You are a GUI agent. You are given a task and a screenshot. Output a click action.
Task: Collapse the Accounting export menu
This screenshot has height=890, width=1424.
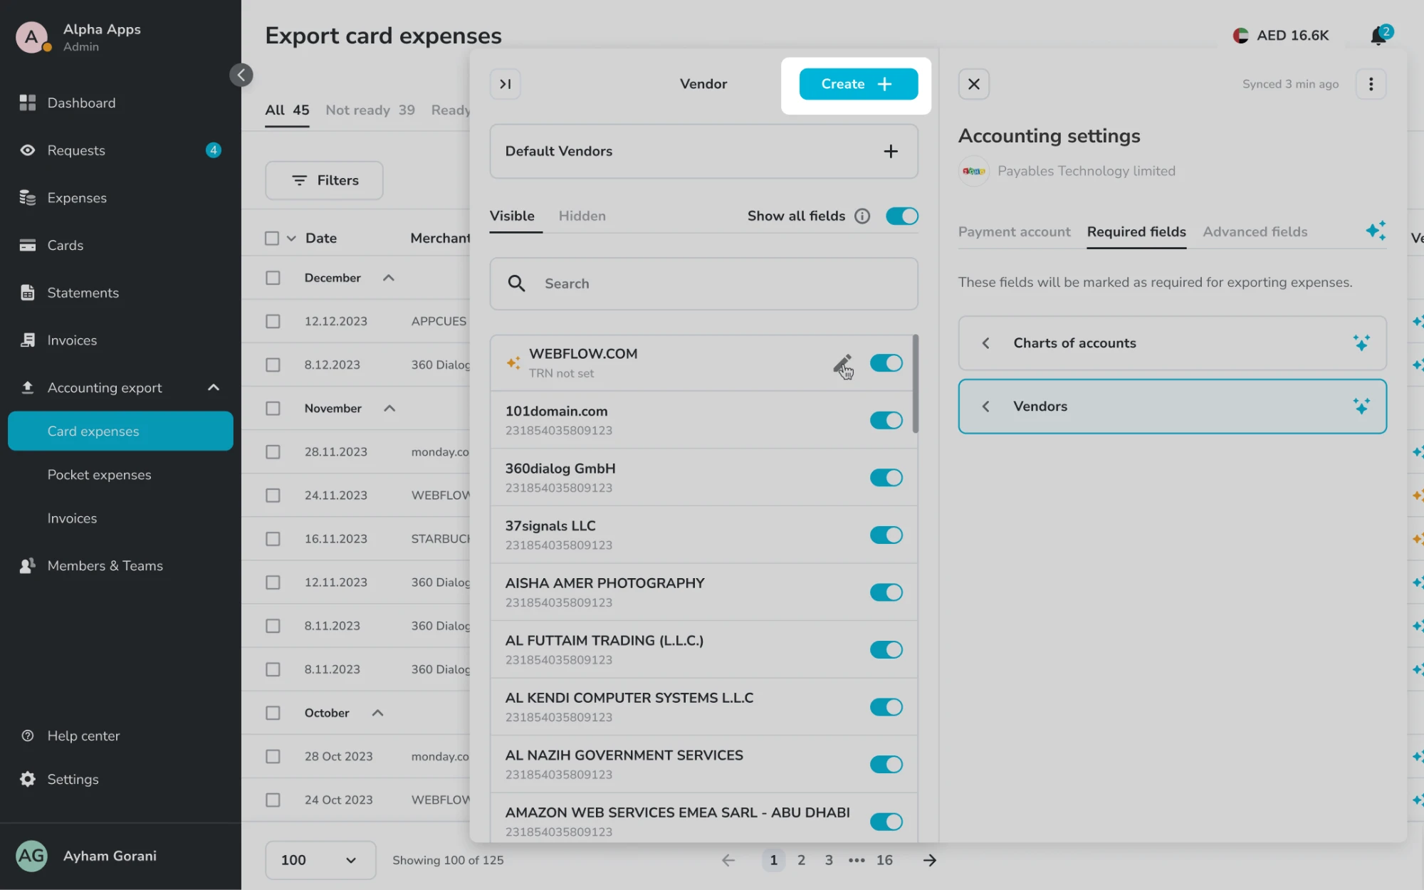214,387
